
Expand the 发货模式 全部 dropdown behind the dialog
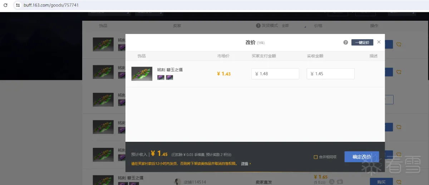(294, 26)
